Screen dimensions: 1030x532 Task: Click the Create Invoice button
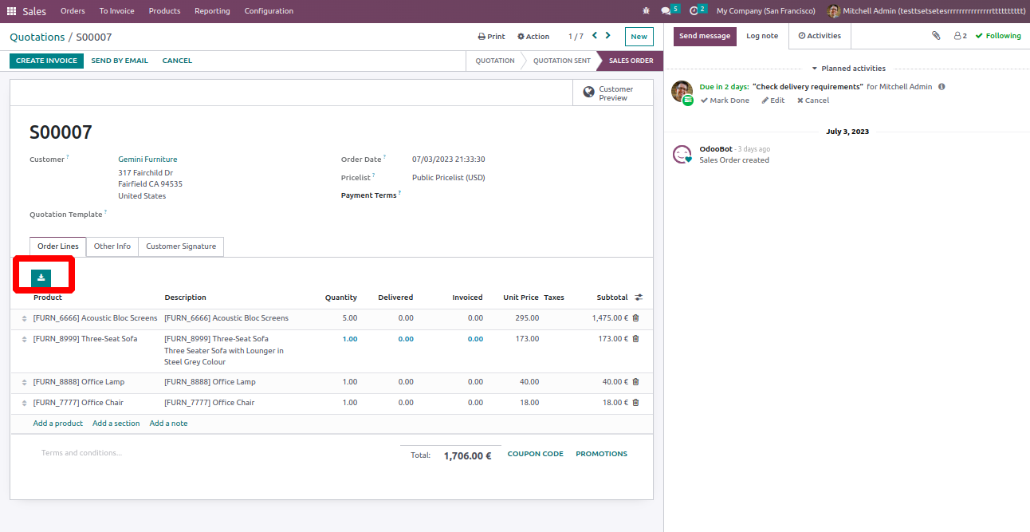(46, 61)
